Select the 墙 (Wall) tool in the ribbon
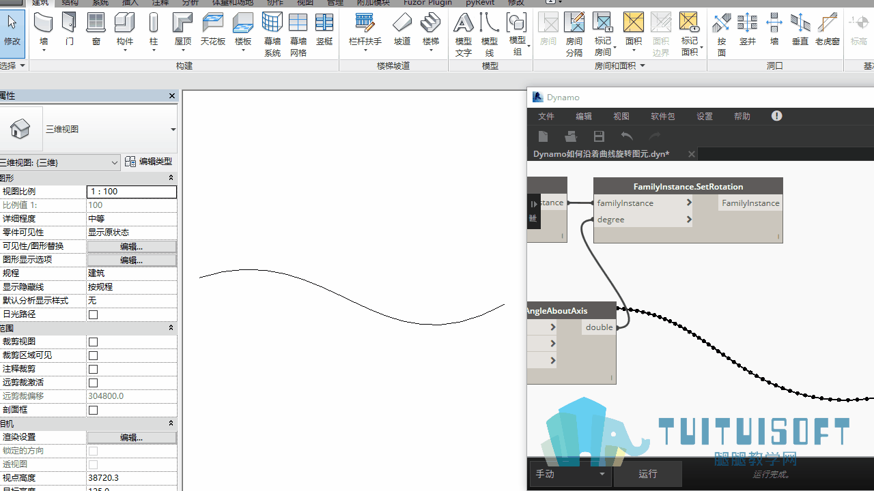Screen dimensions: 874x491 pyautogui.click(x=44, y=31)
